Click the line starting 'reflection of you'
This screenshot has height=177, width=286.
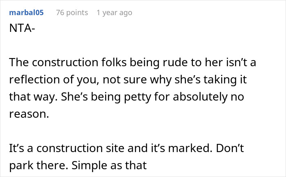click(x=128, y=80)
